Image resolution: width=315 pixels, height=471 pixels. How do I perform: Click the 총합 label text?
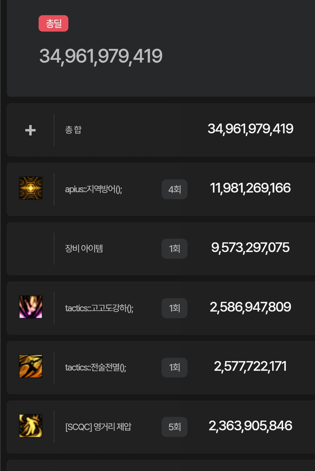pos(74,130)
